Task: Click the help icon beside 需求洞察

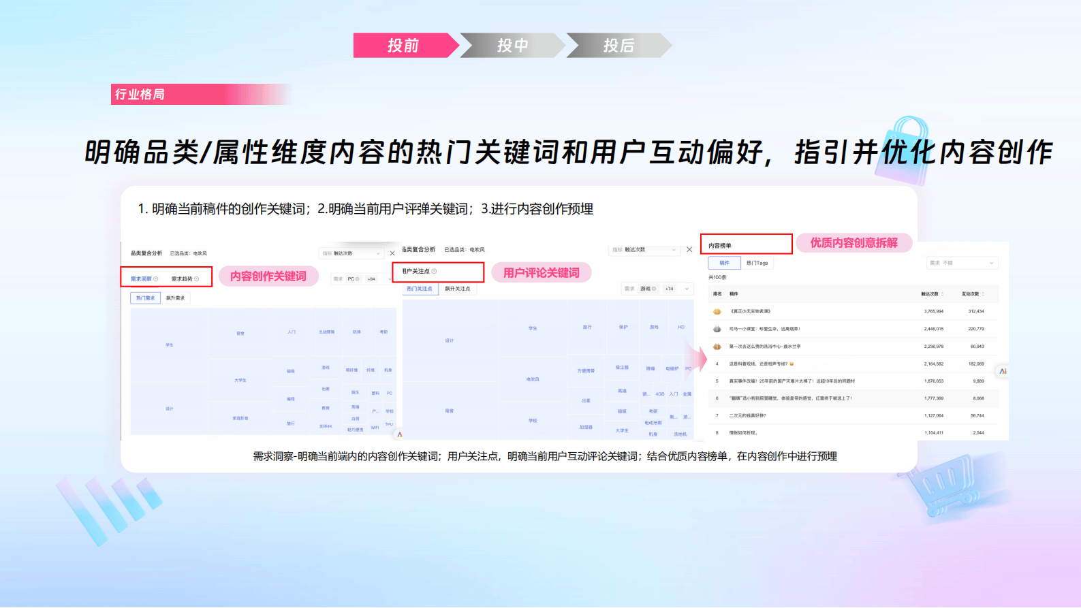Action: (156, 279)
